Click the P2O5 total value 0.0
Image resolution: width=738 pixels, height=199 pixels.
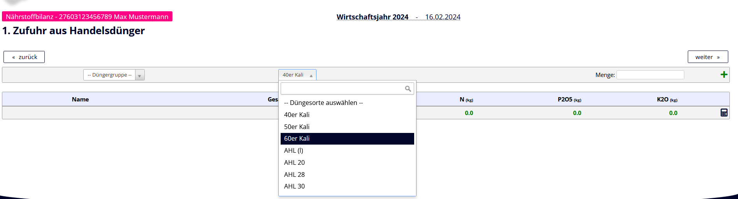click(577, 113)
